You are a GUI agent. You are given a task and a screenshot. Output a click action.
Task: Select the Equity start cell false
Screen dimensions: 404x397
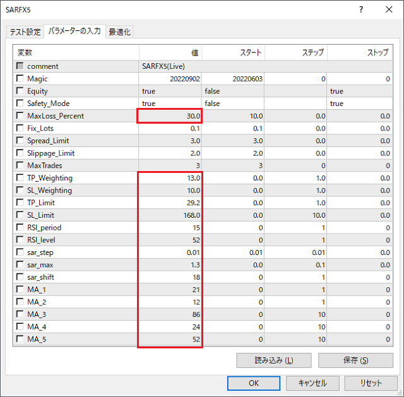coord(233,91)
